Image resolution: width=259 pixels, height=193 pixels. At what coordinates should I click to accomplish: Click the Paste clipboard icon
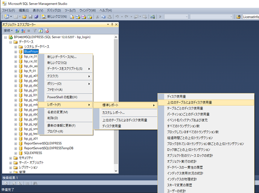109,17
